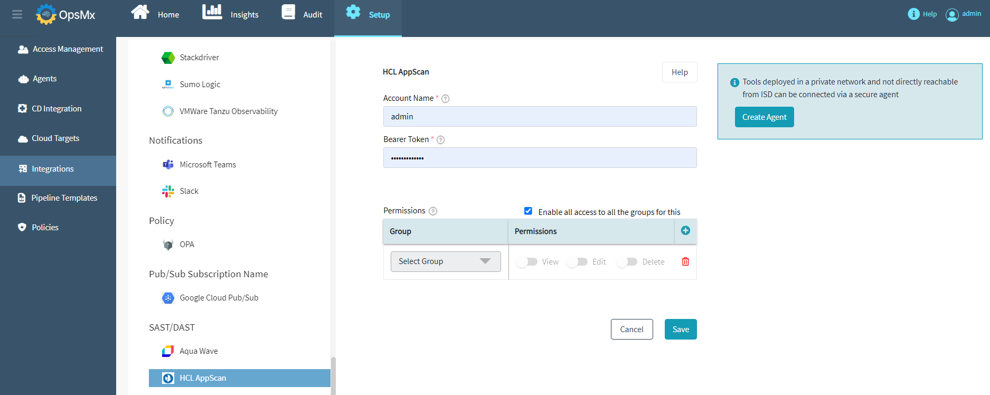Open the admin user profile icon
This screenshot has width=990, height=395.
952,15
